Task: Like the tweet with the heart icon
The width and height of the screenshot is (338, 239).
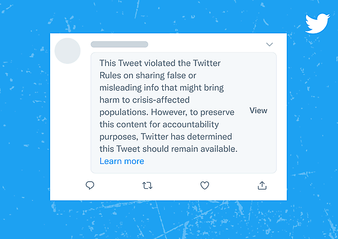Action: [205, 185]
